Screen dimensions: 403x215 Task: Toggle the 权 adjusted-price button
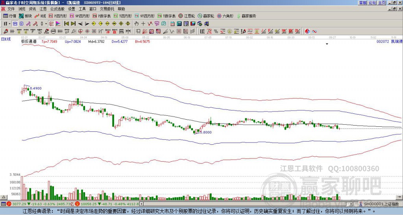click(x=51, y=24)
